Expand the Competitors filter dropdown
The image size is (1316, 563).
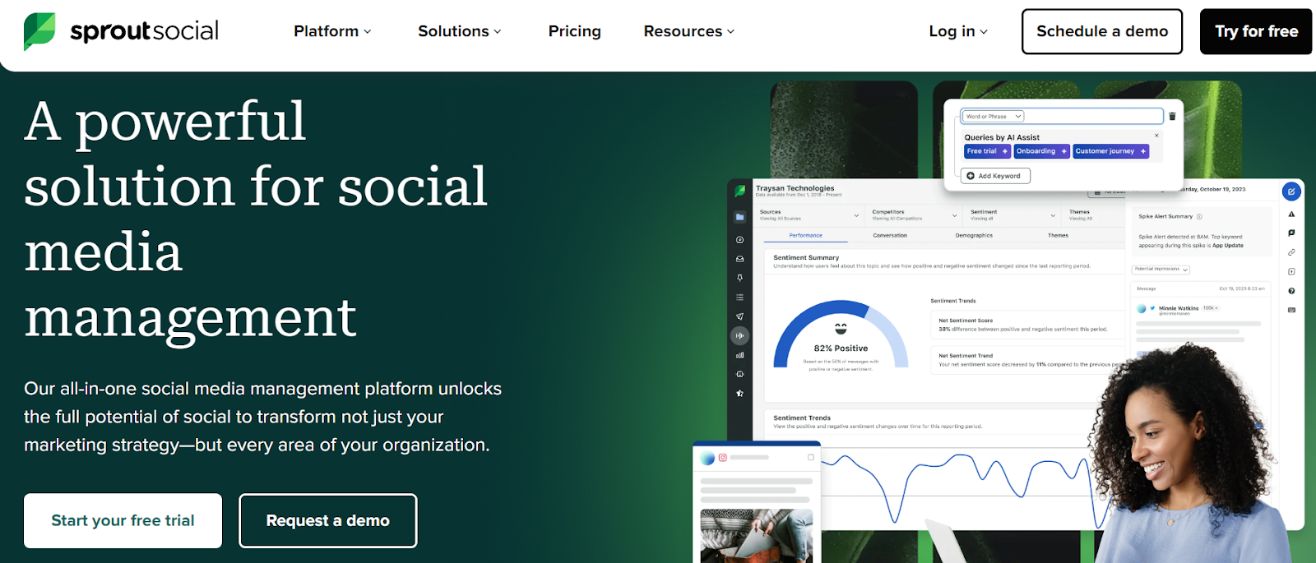click(x=915, y=215)
